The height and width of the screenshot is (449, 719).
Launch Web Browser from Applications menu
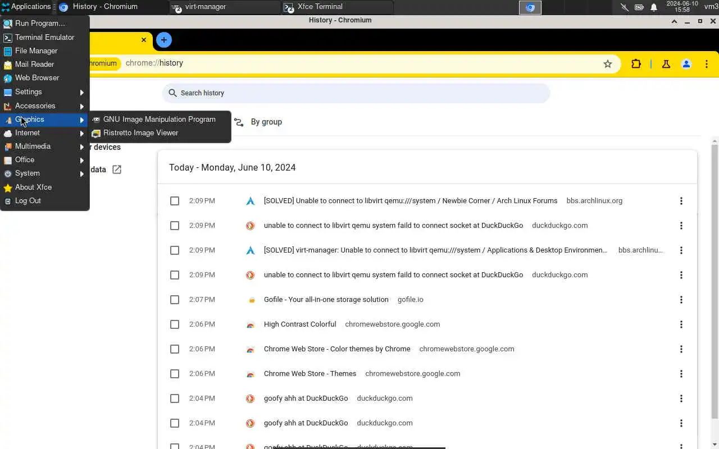click(45, 77)
